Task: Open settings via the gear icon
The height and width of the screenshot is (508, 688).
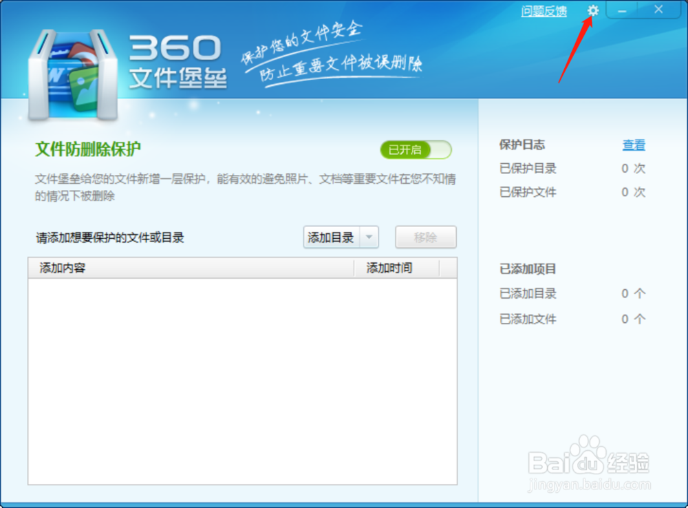Action: [x=593, y=10]
